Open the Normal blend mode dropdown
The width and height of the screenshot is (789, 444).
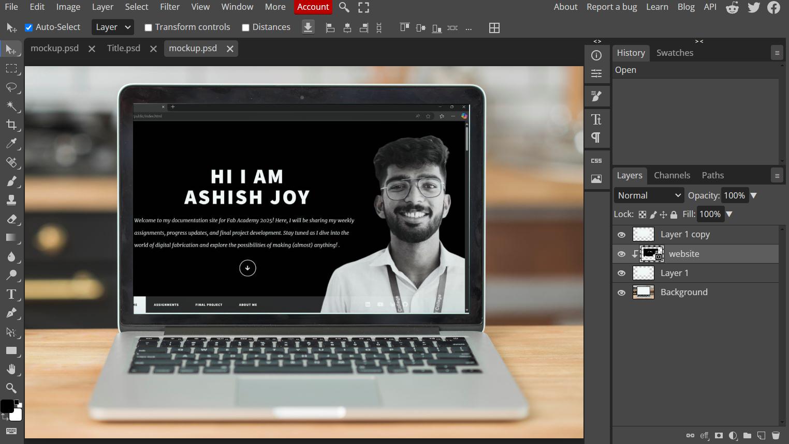coord(649,195)
